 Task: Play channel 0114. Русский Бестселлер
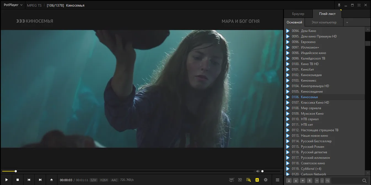(x=324, y=141)
